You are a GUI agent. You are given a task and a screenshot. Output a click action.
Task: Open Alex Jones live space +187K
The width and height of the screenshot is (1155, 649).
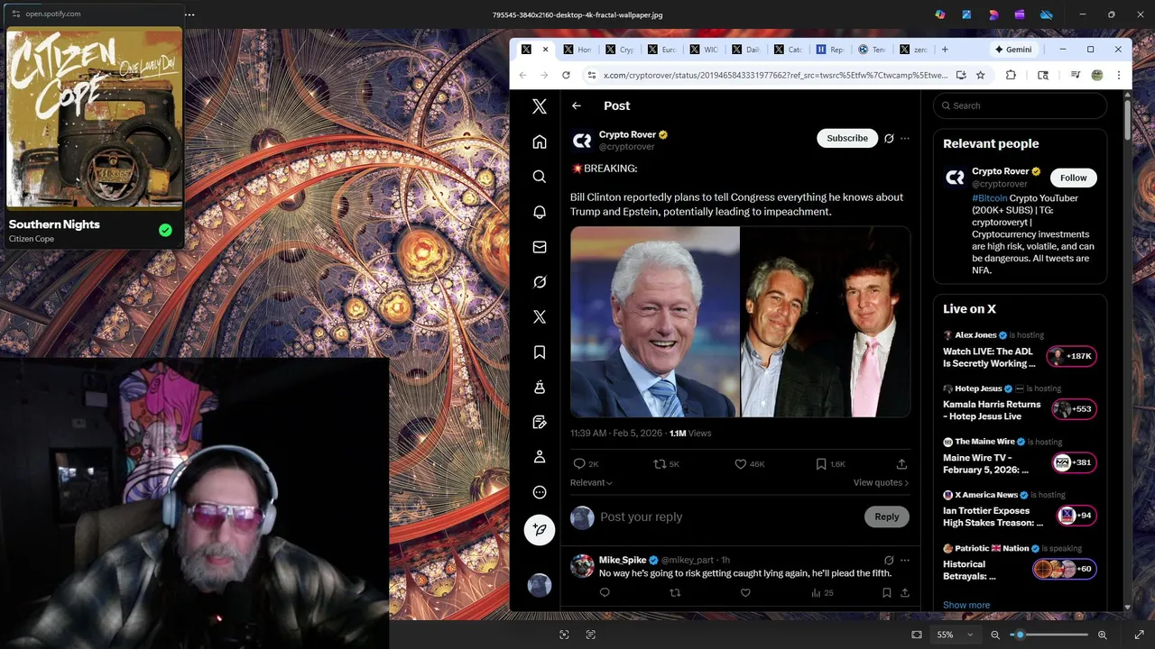tap(1071, 356)
